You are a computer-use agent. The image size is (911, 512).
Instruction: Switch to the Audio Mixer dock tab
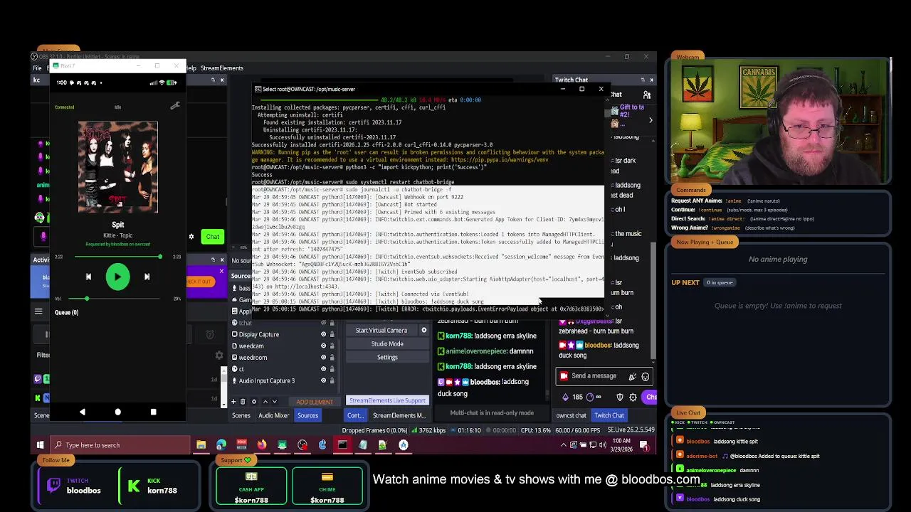coord(273,415)
